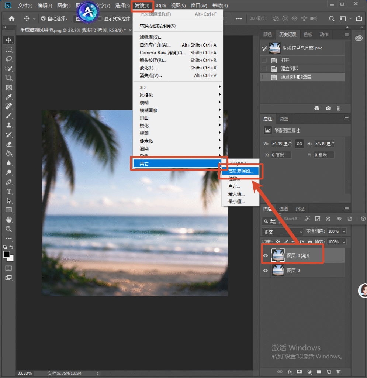Hide the 图层 0 拷贝 layer
The width and height of the screenshot is (367, 378).
[265, 256]
